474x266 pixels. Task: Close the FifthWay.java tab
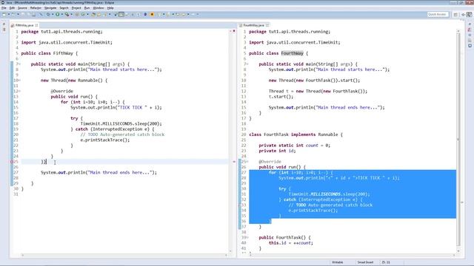click(x=36, y=25)
